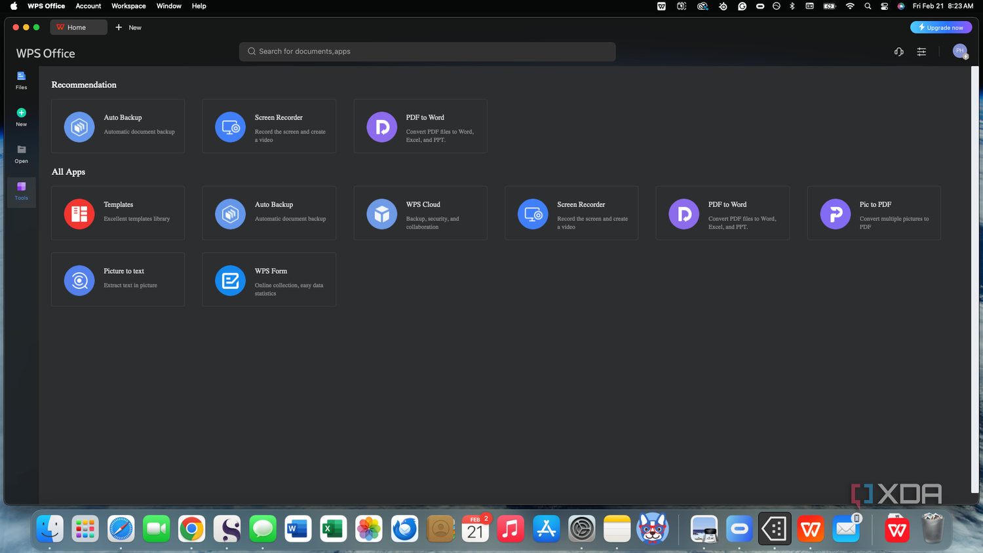Open the Help menu

pyautogui.click(x=199, y=6)
